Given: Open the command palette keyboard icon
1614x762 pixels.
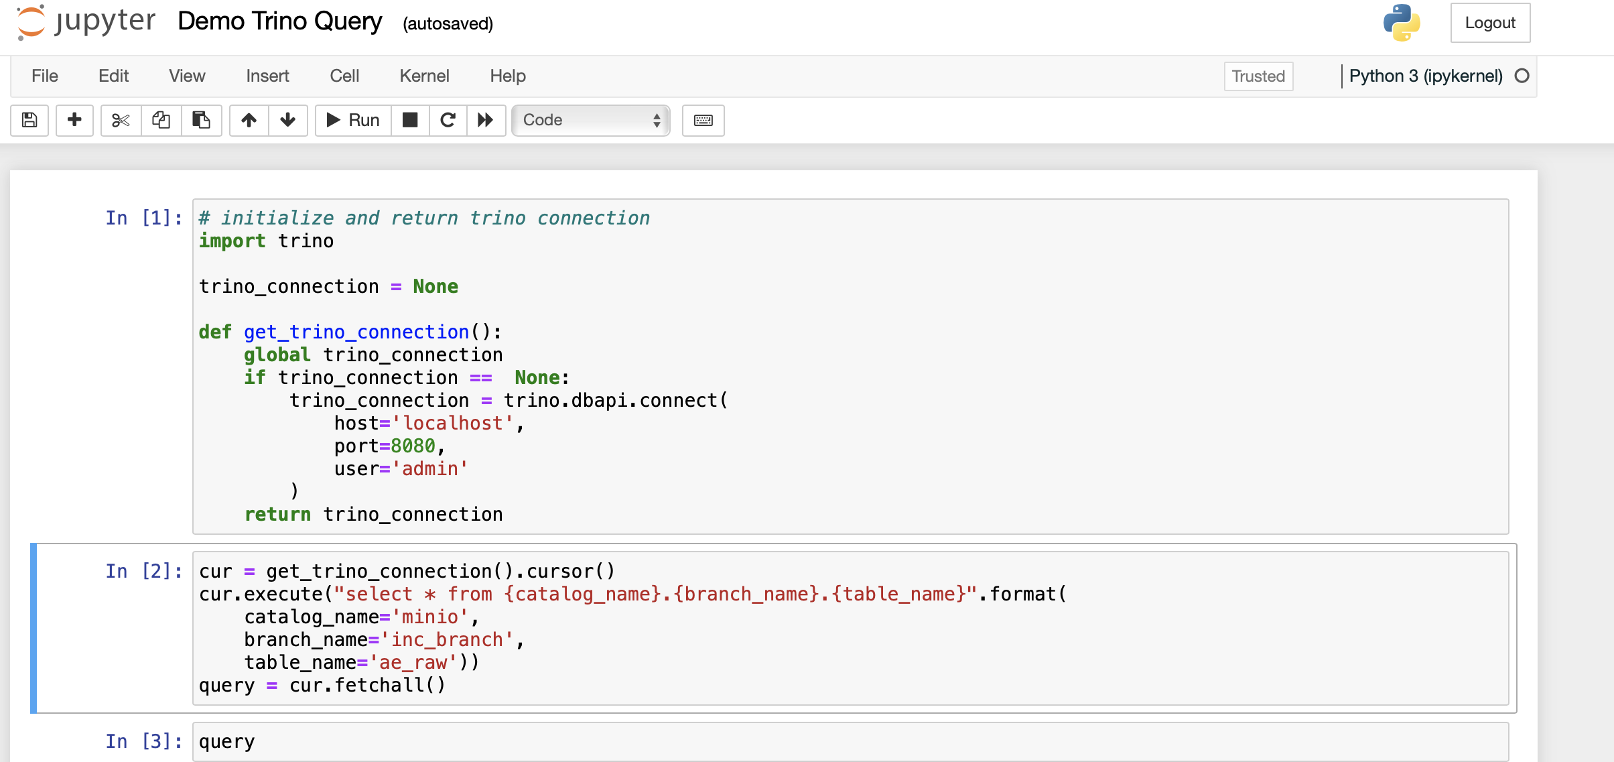Looking at the screenshot, I should point(703,120).
